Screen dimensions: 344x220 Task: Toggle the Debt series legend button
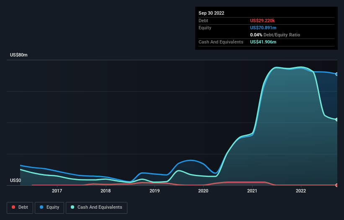[20, 207]
